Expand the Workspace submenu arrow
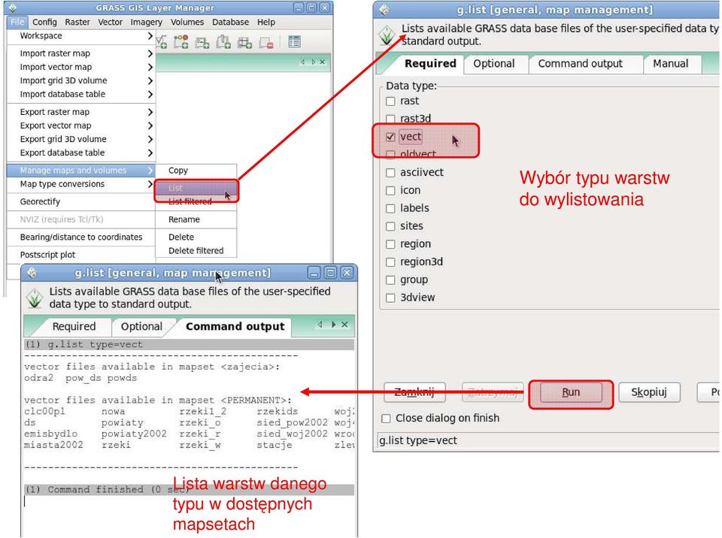The image size is (722, 538). pyautogui.click(x=150, y=36)
